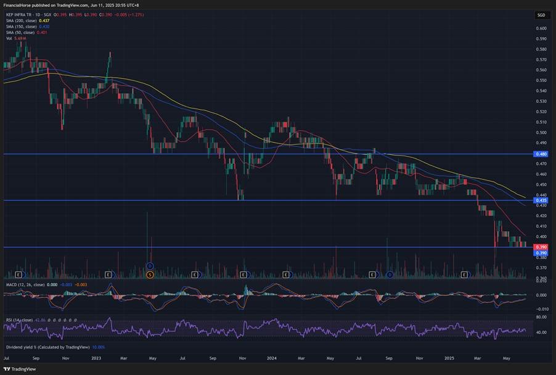Click the D dividend marker near Sep 2024
The height and width of the screenshot is (375, 556).
coord(390,274)
